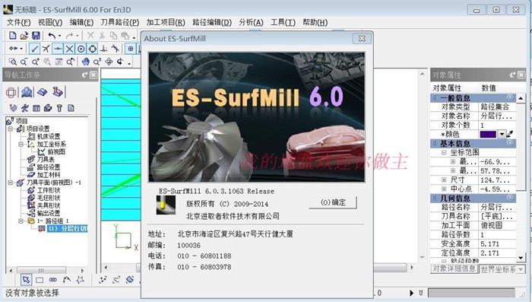Click the document page icon in navigator toolbar
This screenshot has height=302, width=532.
click(x=71, y=108)
